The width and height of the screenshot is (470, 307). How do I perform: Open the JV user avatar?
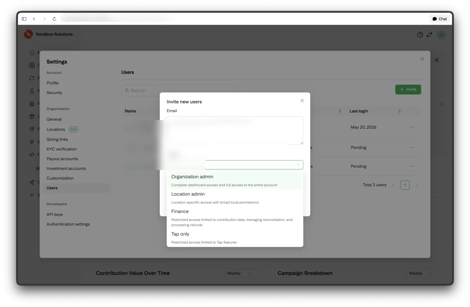[441, 34]
